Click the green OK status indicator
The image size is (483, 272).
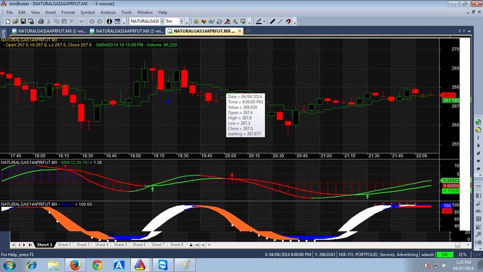(445, 254)
